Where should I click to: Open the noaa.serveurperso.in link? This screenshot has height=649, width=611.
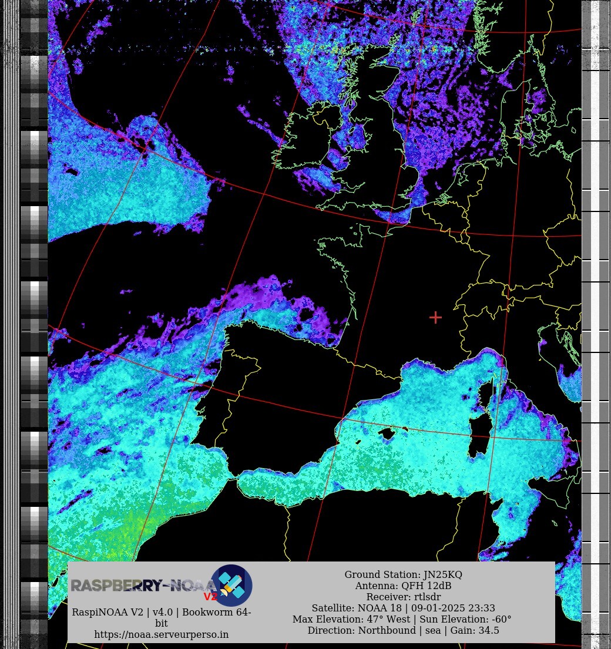(162, 634)
